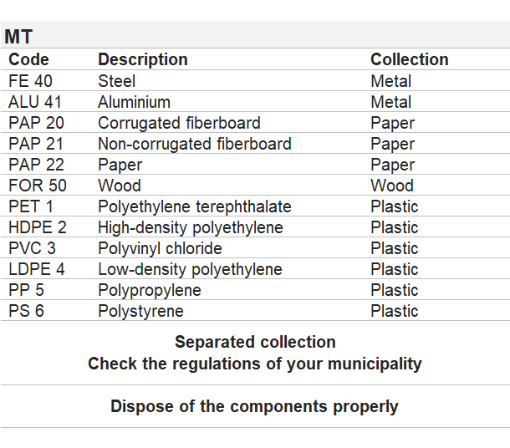This screenshot has width=510, height=448.
Task: Click Low-density polyethylene description
Action: tap(190, 269)
